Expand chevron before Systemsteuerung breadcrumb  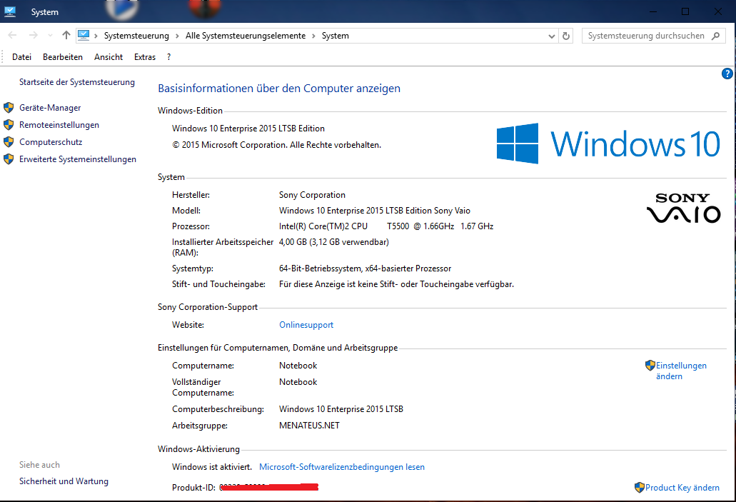click(x=96, y=36)
